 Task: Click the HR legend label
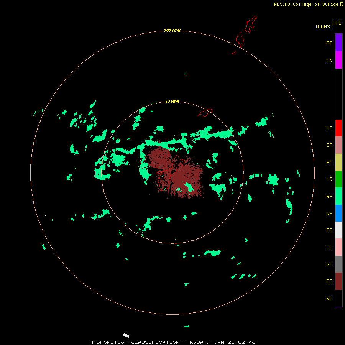point(329,179)
